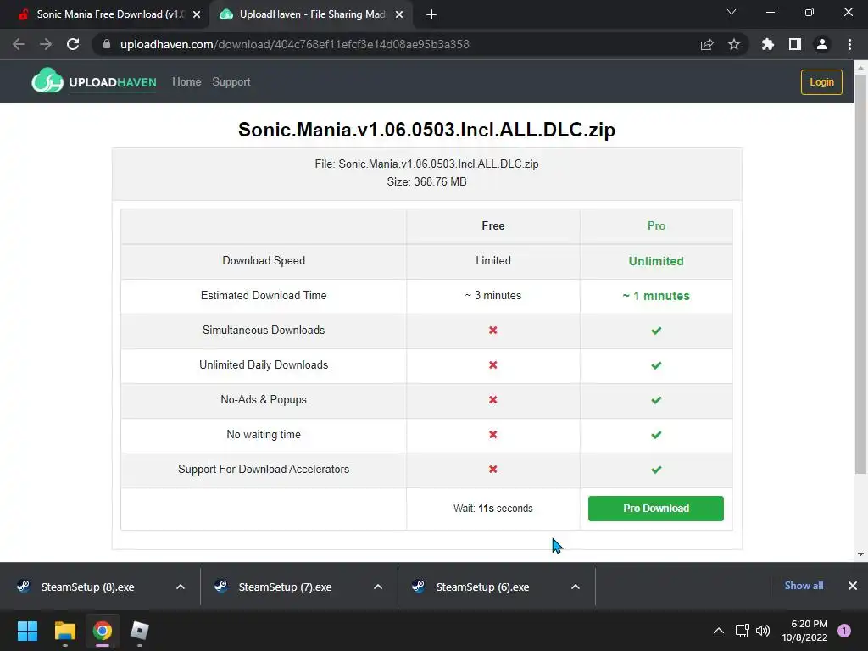Open the browser side panel icon
868x651 pixels.
(x=795, y=44)
